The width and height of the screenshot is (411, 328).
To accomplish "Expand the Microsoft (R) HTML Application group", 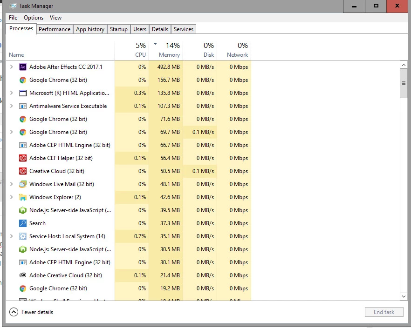I will [x=11, y=93].
